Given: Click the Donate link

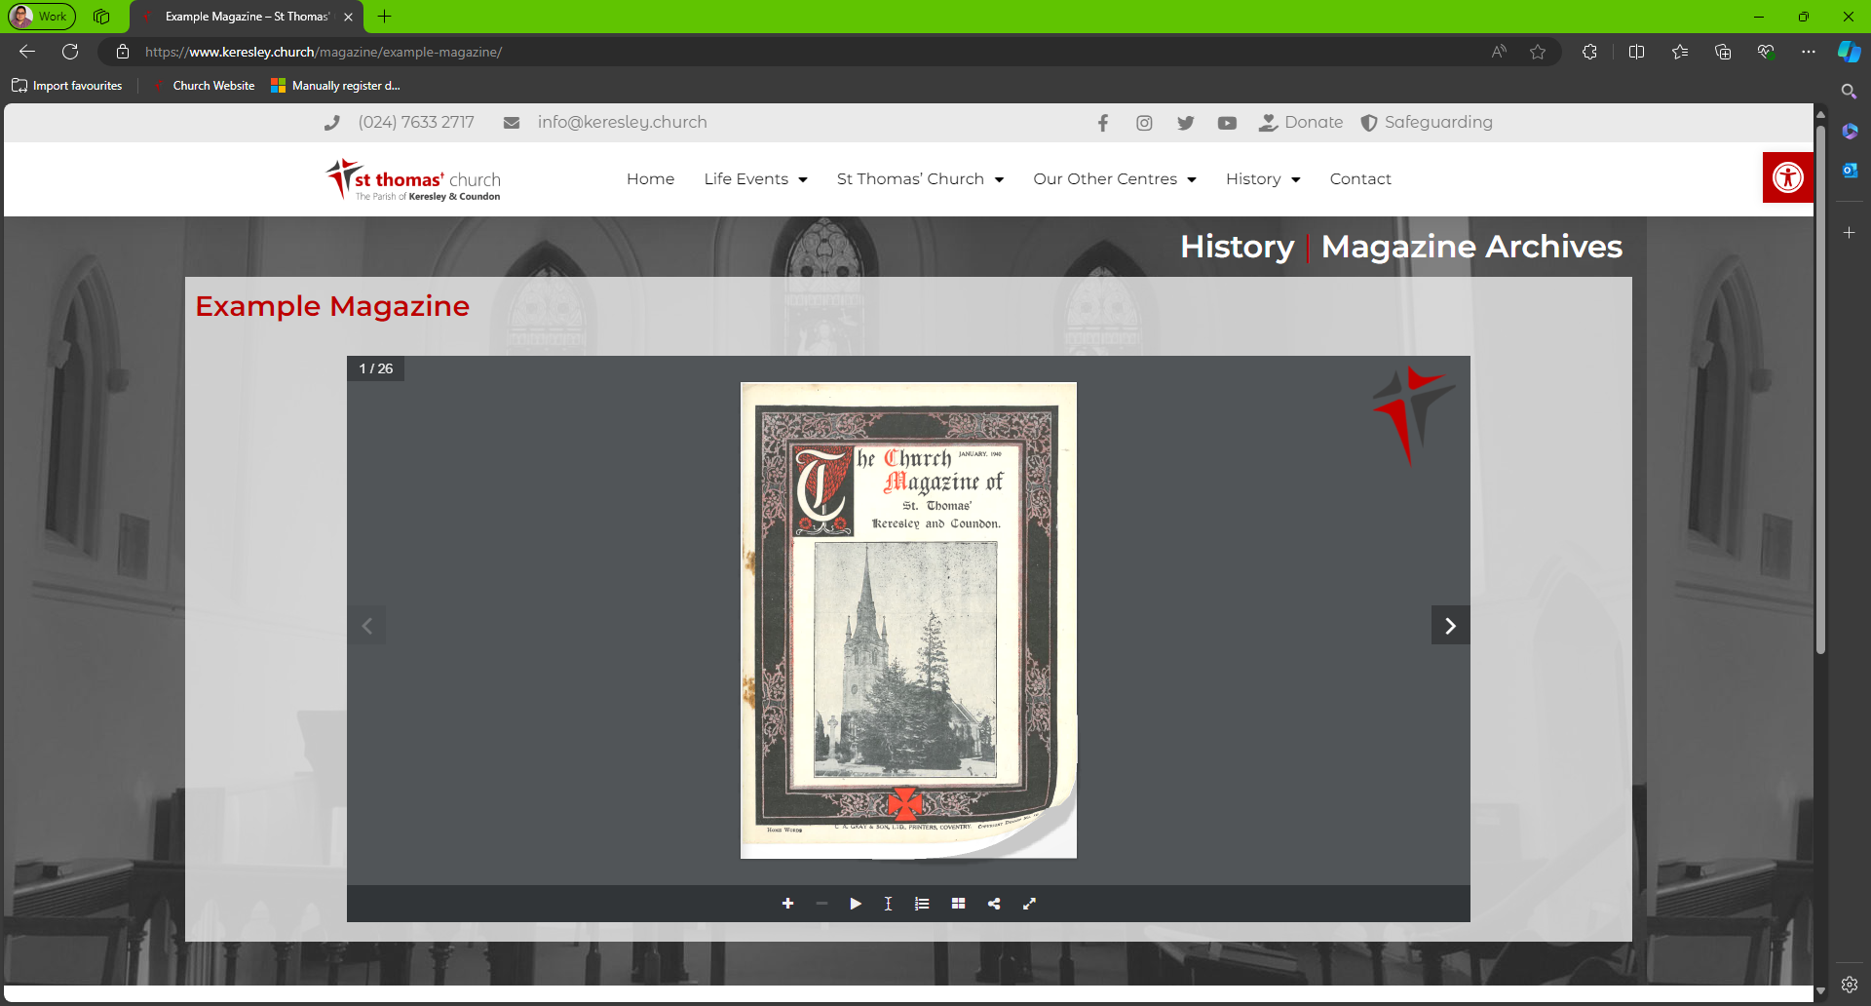Looking at the screenshot, I should pos(1301,123).
